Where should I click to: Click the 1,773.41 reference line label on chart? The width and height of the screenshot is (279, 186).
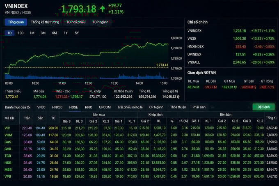click(162, 65)
